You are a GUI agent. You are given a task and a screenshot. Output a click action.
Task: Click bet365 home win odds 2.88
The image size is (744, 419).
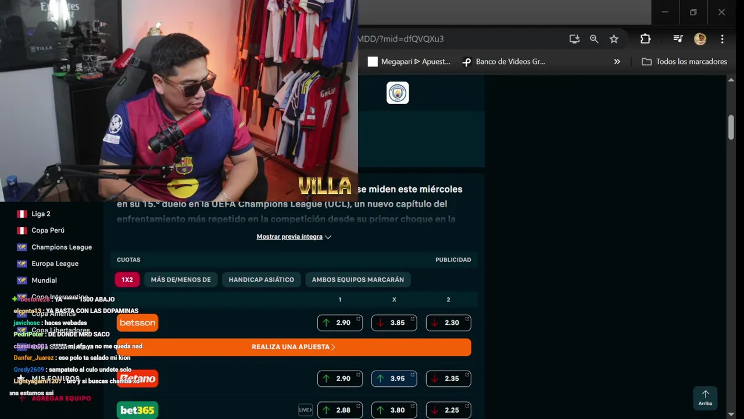coord(340,410)
